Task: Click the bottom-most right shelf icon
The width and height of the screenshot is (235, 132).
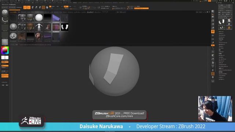Action: [213, 81]
